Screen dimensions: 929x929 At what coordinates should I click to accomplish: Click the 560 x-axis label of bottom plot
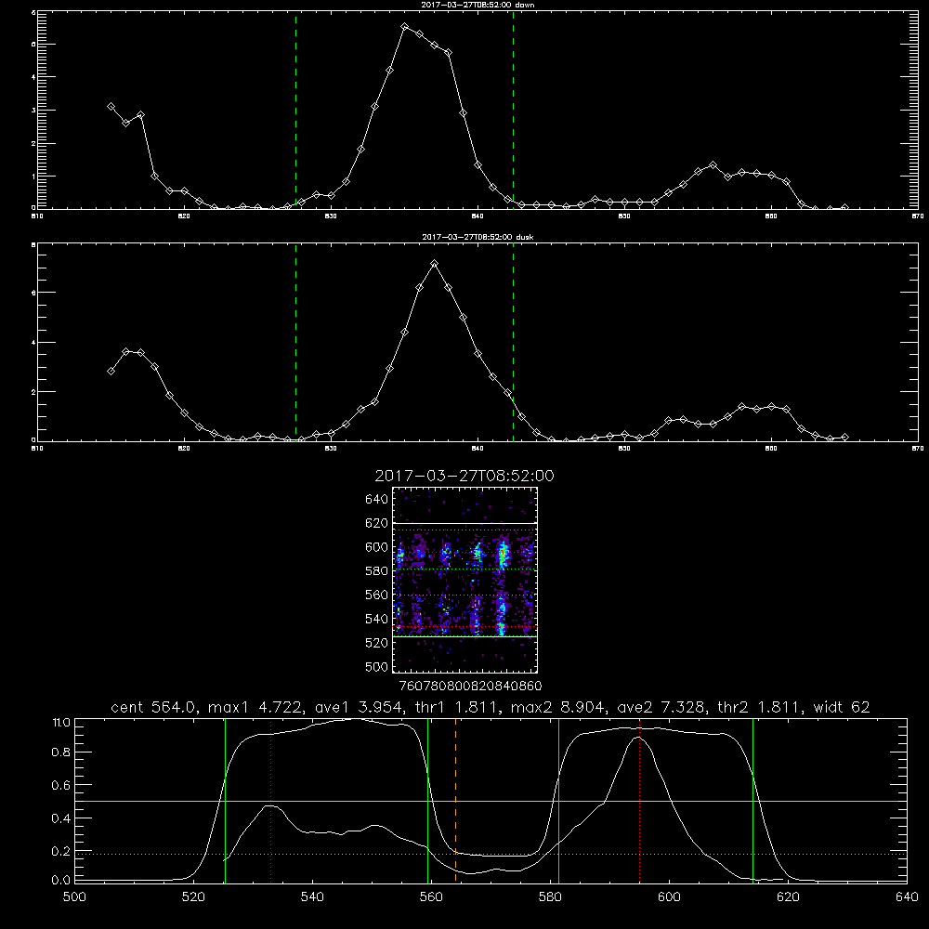[x=431, y=897]
